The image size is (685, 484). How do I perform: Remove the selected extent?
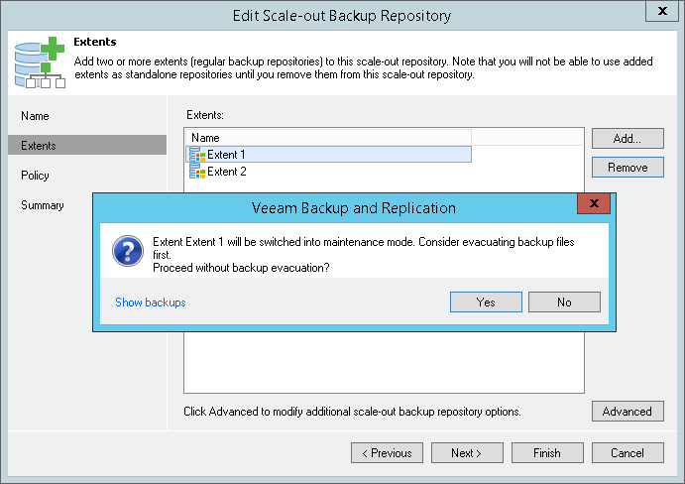point(628,168)
